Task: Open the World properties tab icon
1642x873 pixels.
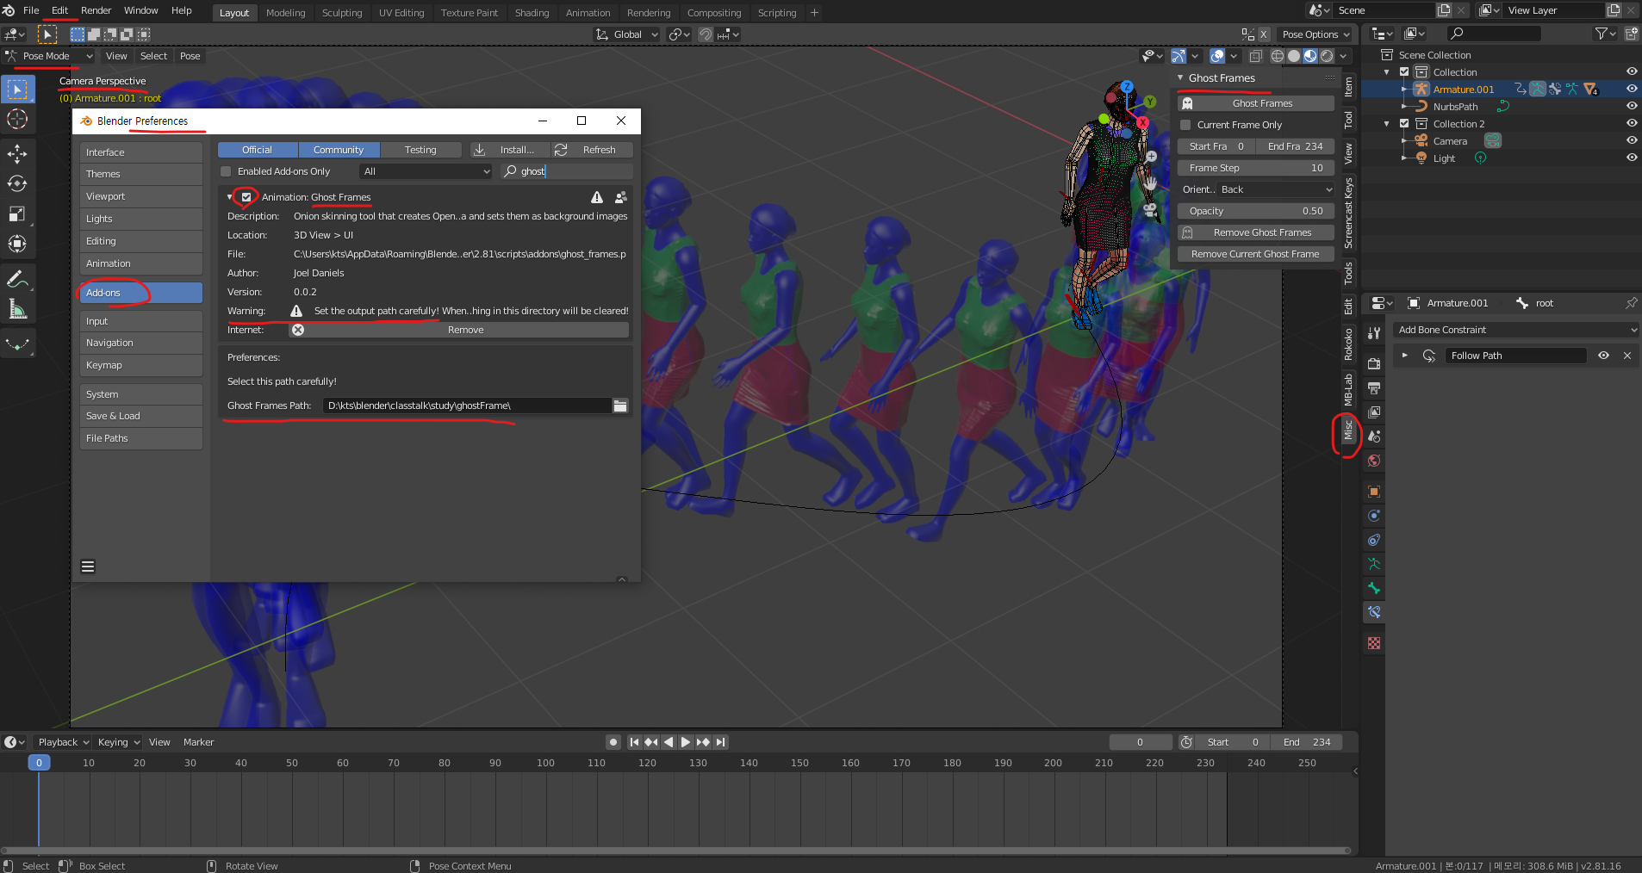Action: point(1374,461)
